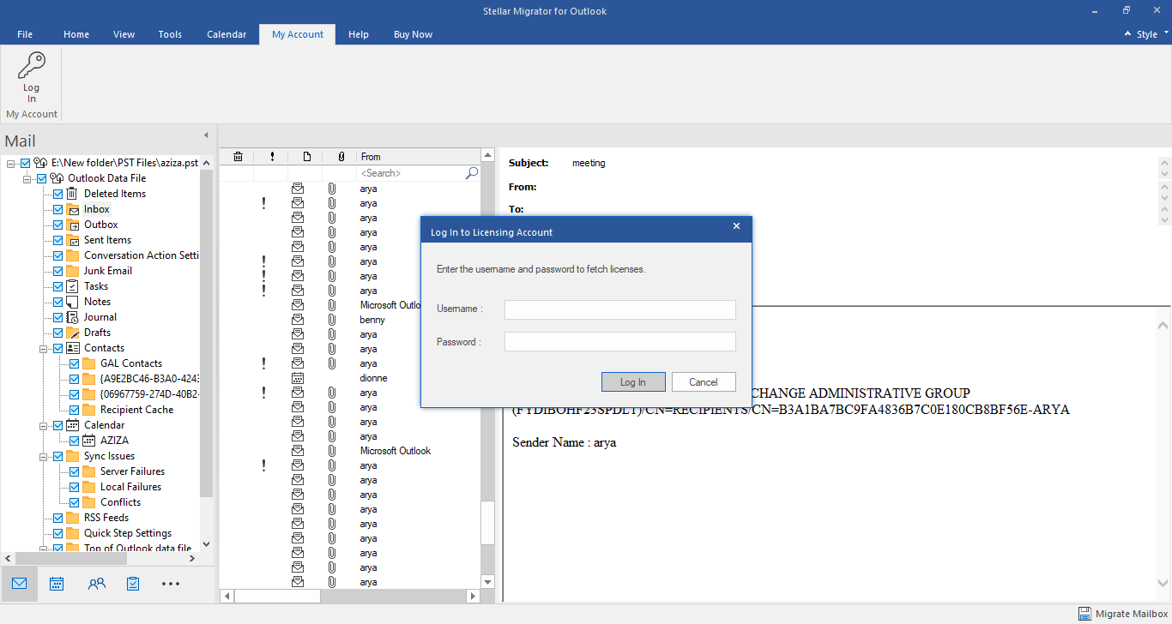
Task: Open the Mail view icon at bottom
Action: point(19,584)
